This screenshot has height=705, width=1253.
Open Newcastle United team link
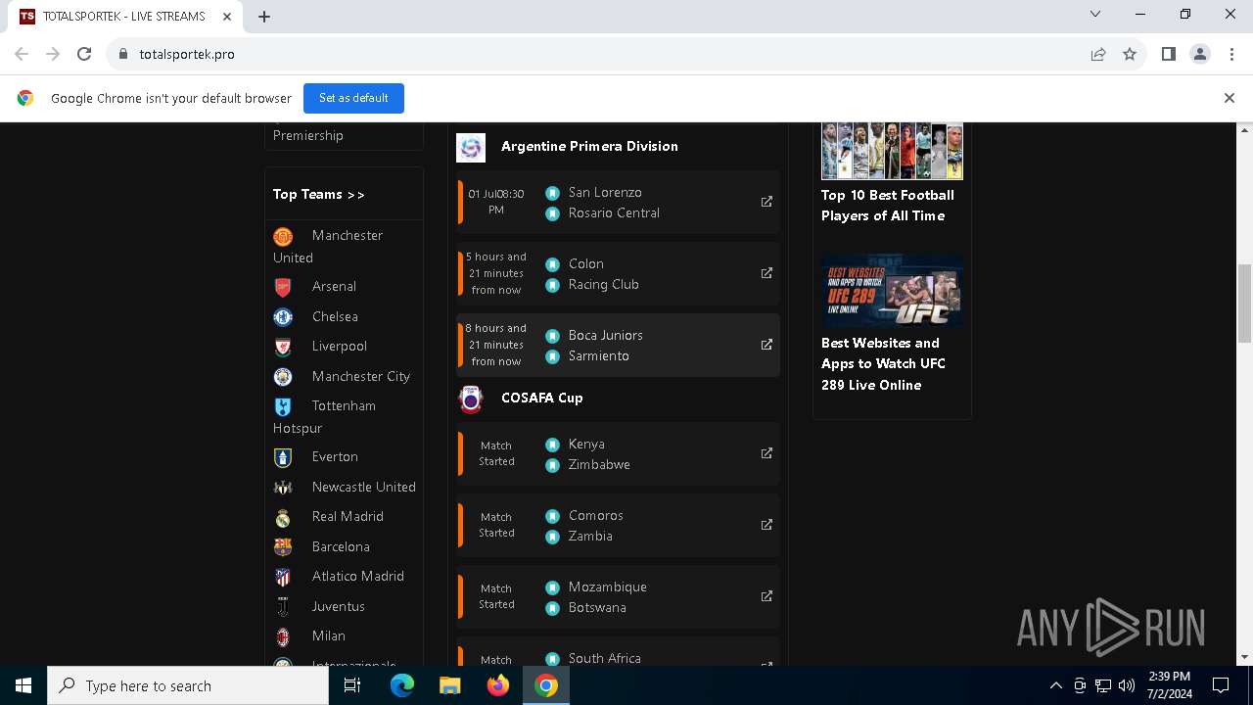pos(364,488)
